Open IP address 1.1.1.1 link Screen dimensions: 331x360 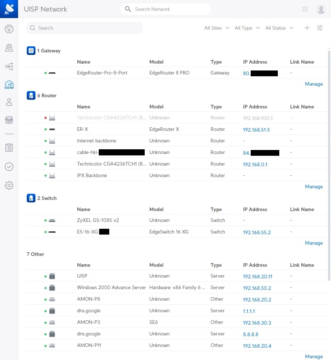tap(249, 311)
